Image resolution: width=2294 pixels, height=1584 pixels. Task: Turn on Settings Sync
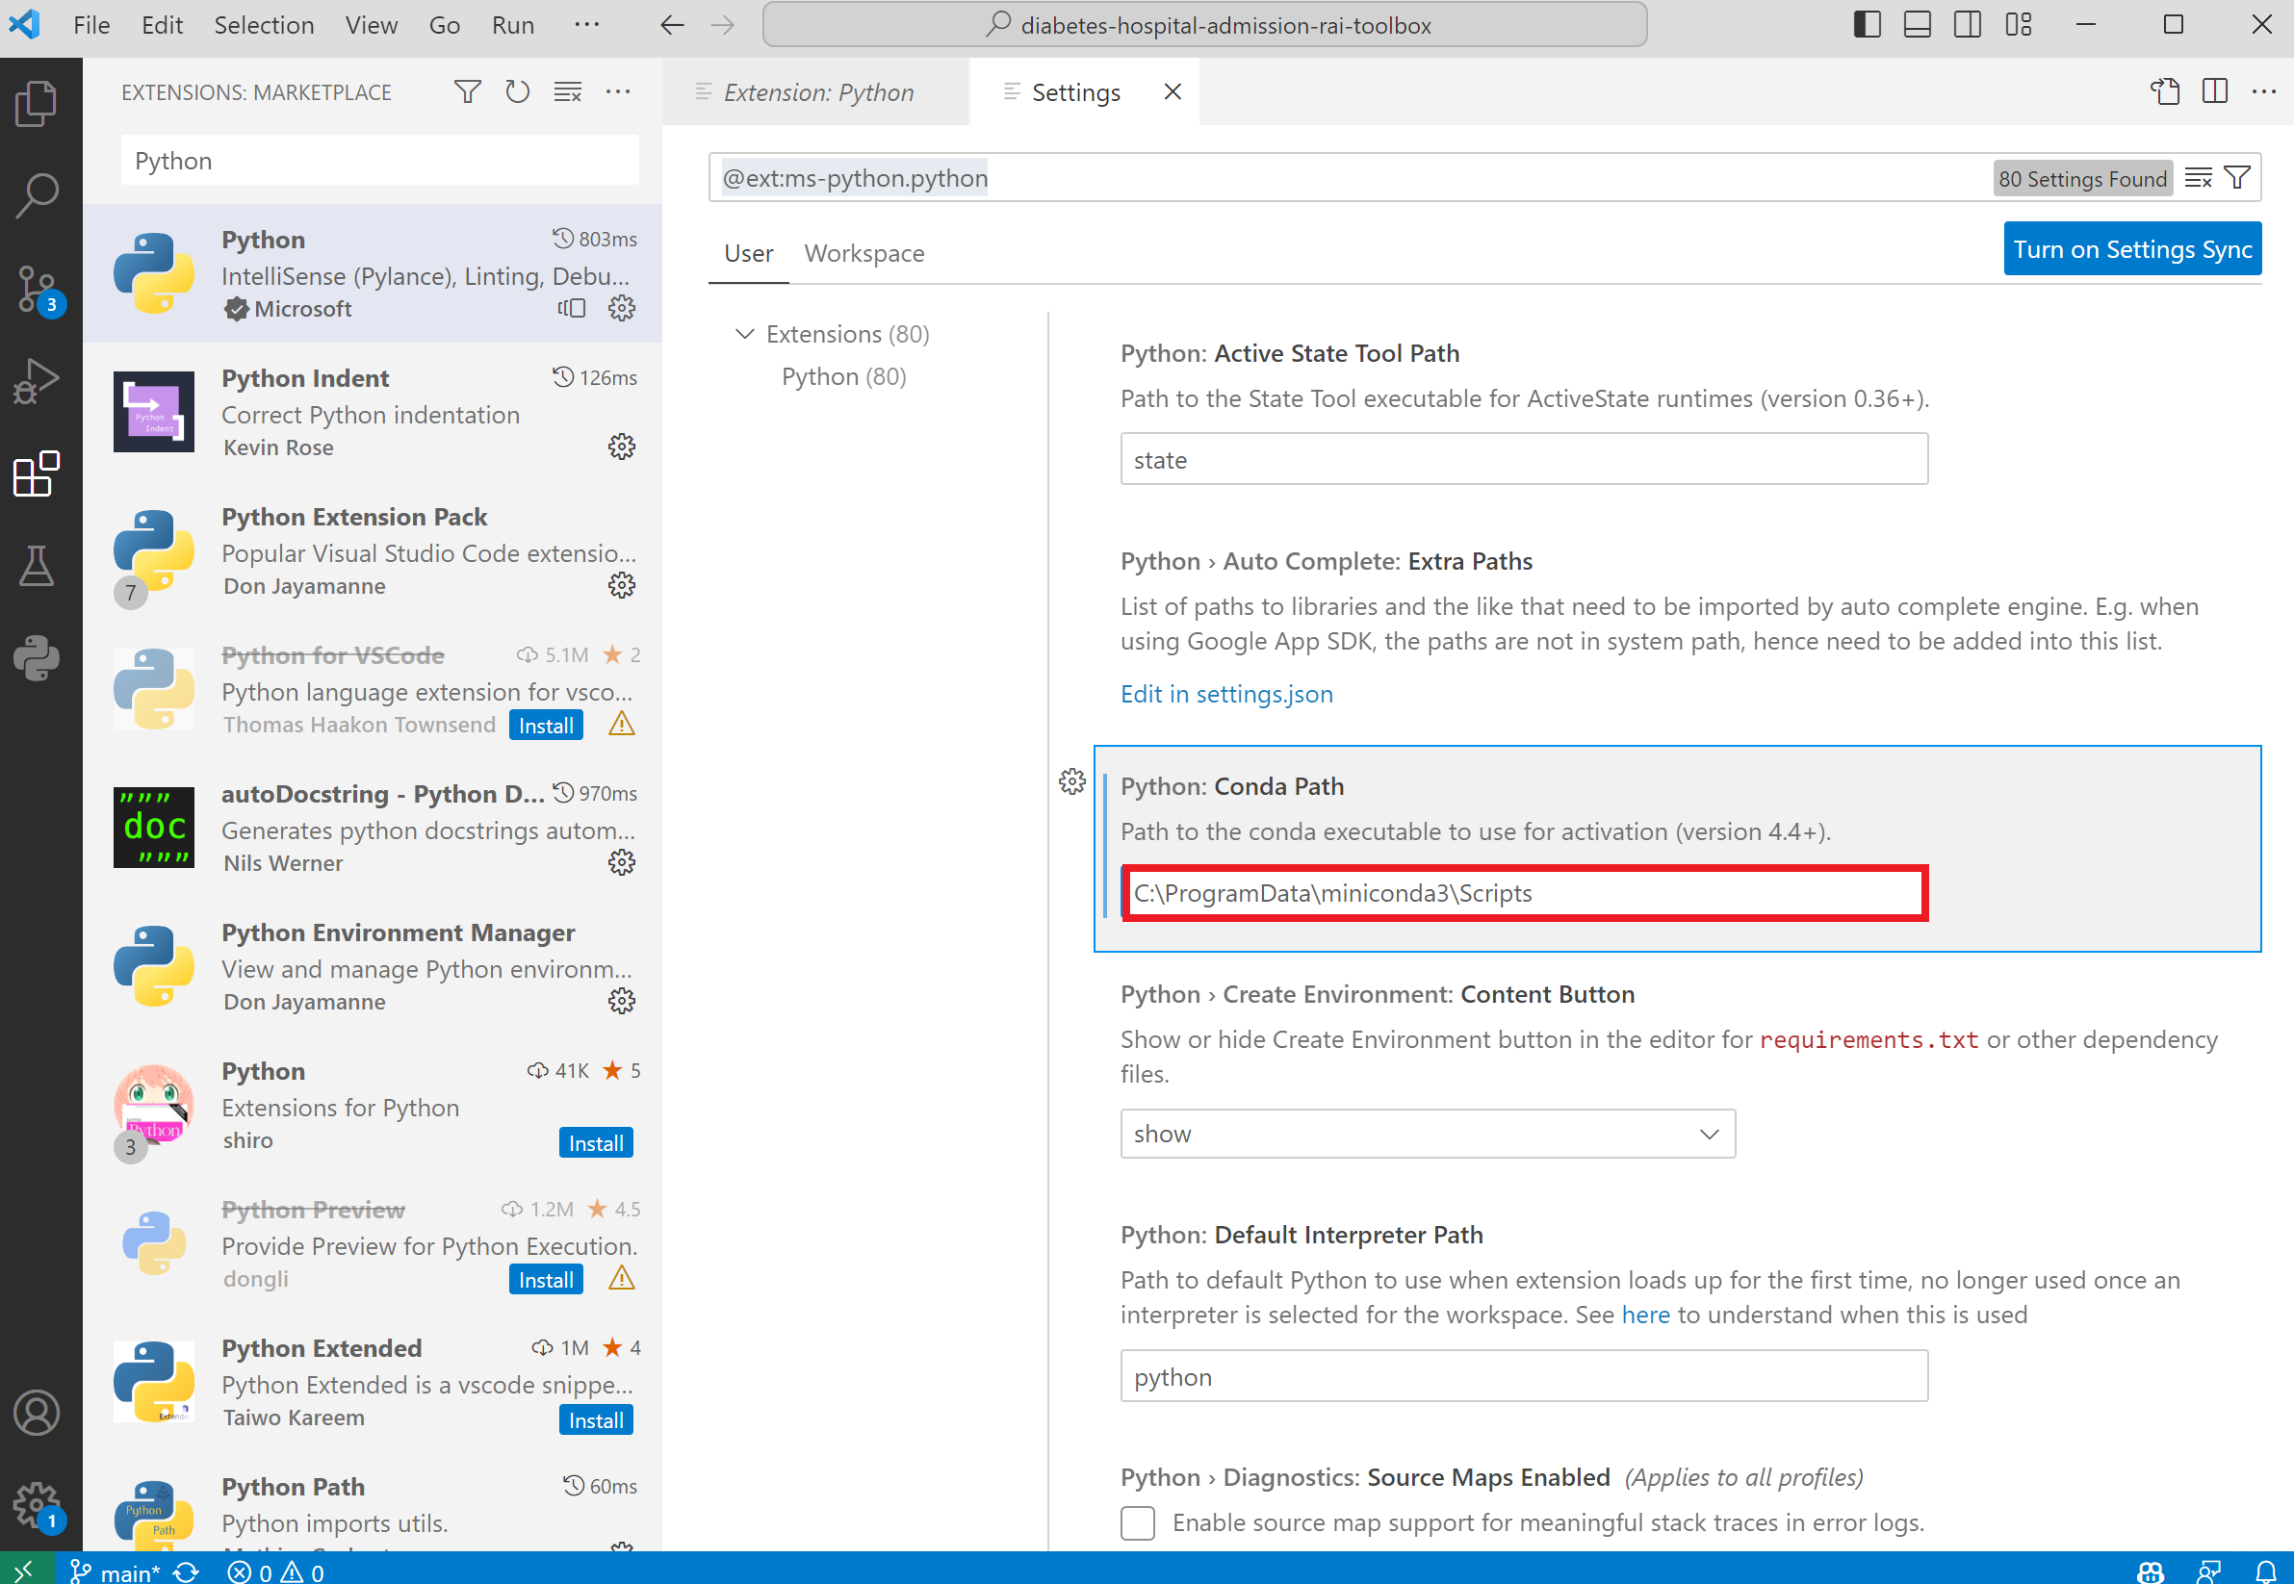pos(2132,249)
